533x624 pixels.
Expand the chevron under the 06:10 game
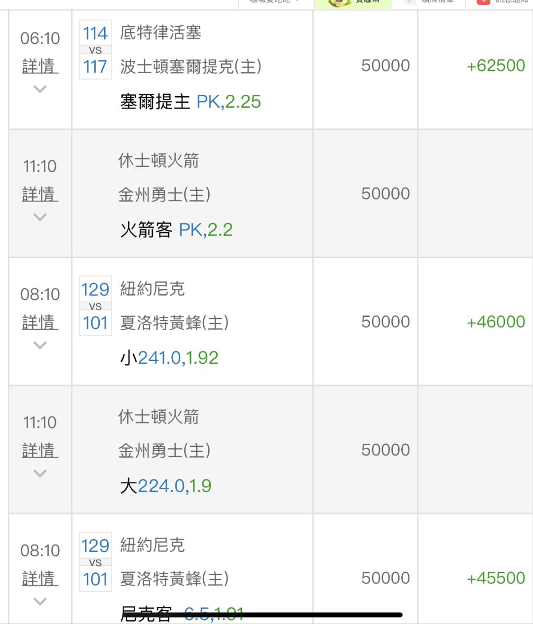coord(40,89)
